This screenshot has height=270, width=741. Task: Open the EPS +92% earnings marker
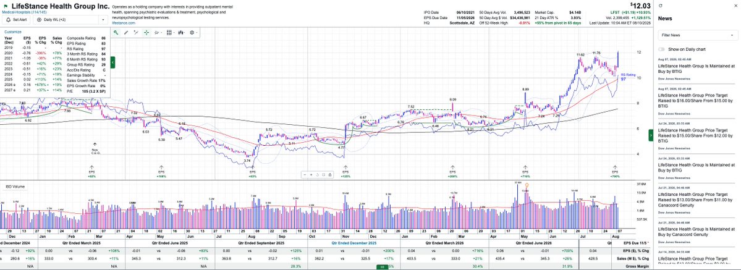pos(91,171)
